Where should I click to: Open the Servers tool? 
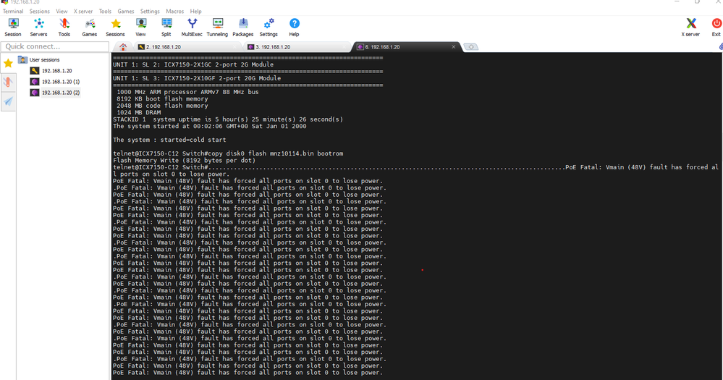(x=38, y=28)
